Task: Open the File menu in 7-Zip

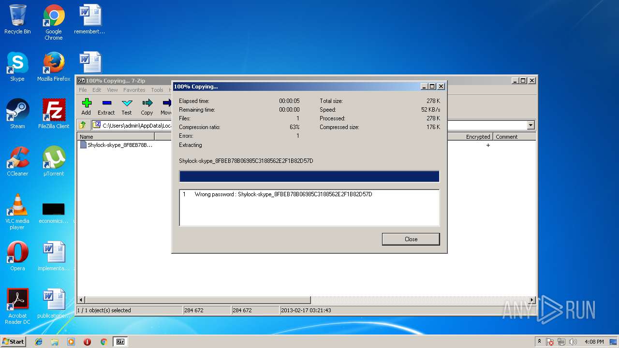Action: click(83, 90)
